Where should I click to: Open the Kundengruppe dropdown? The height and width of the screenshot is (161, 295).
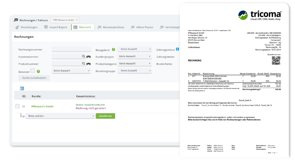coord(135,56)
